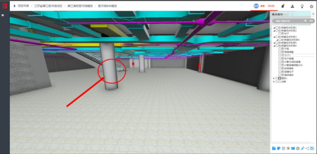The height and width of the screenshot is (154, 317).
Task: Click the download icon in top bar
Action: tap(292, 6)
